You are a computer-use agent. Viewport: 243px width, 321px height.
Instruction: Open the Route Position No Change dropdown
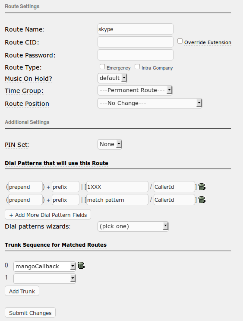(x=150, y=103)
